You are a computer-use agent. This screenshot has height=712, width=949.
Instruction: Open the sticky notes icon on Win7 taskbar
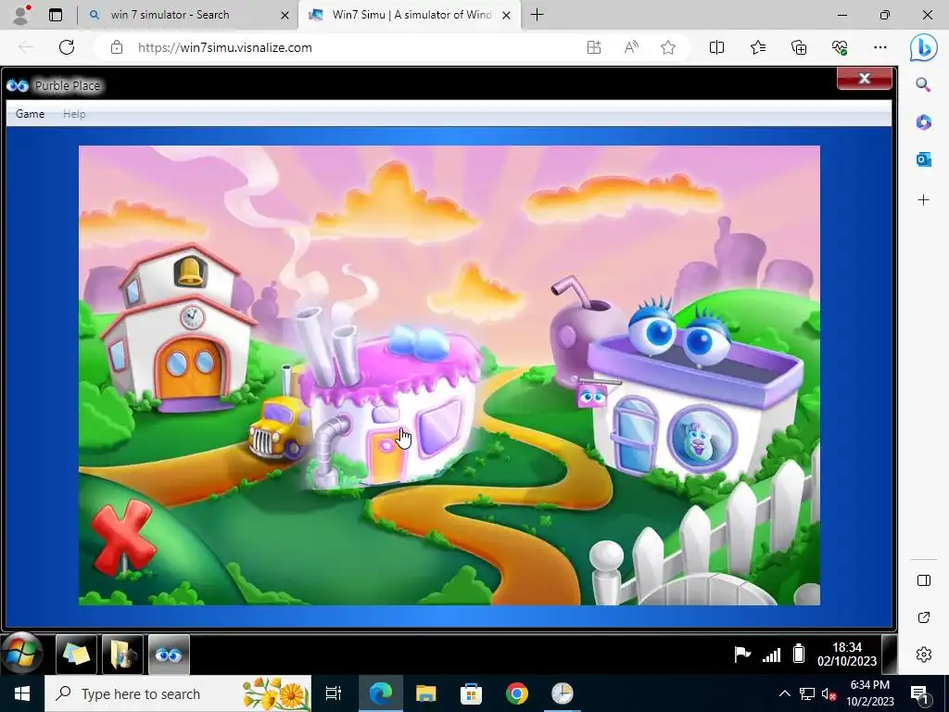point(76,655)
